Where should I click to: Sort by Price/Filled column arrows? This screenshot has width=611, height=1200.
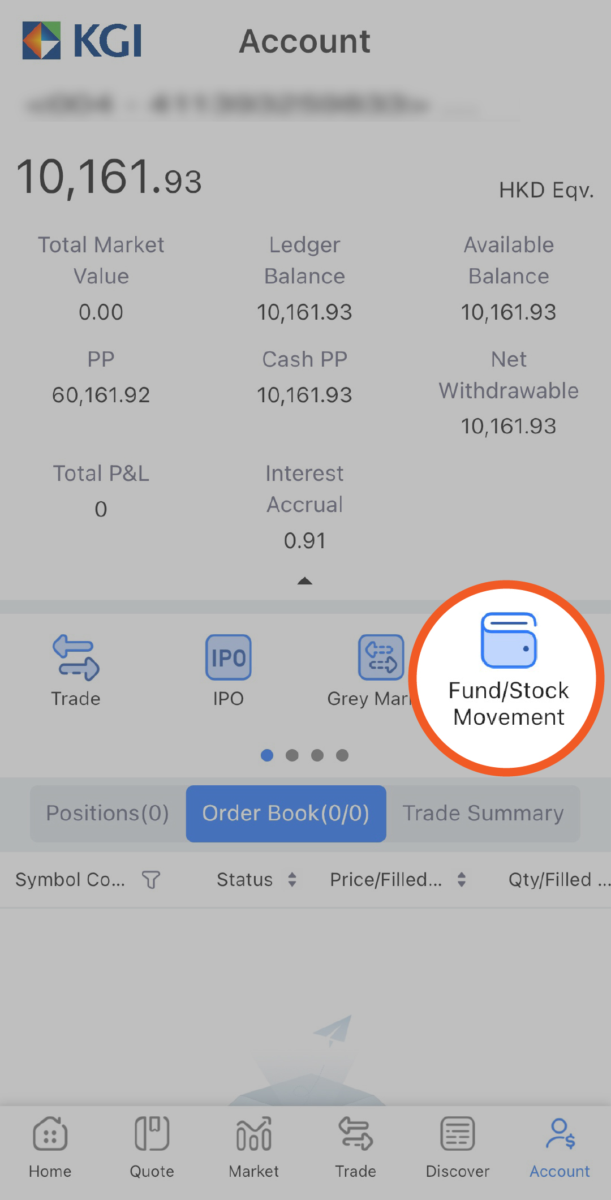click(462, 880)
